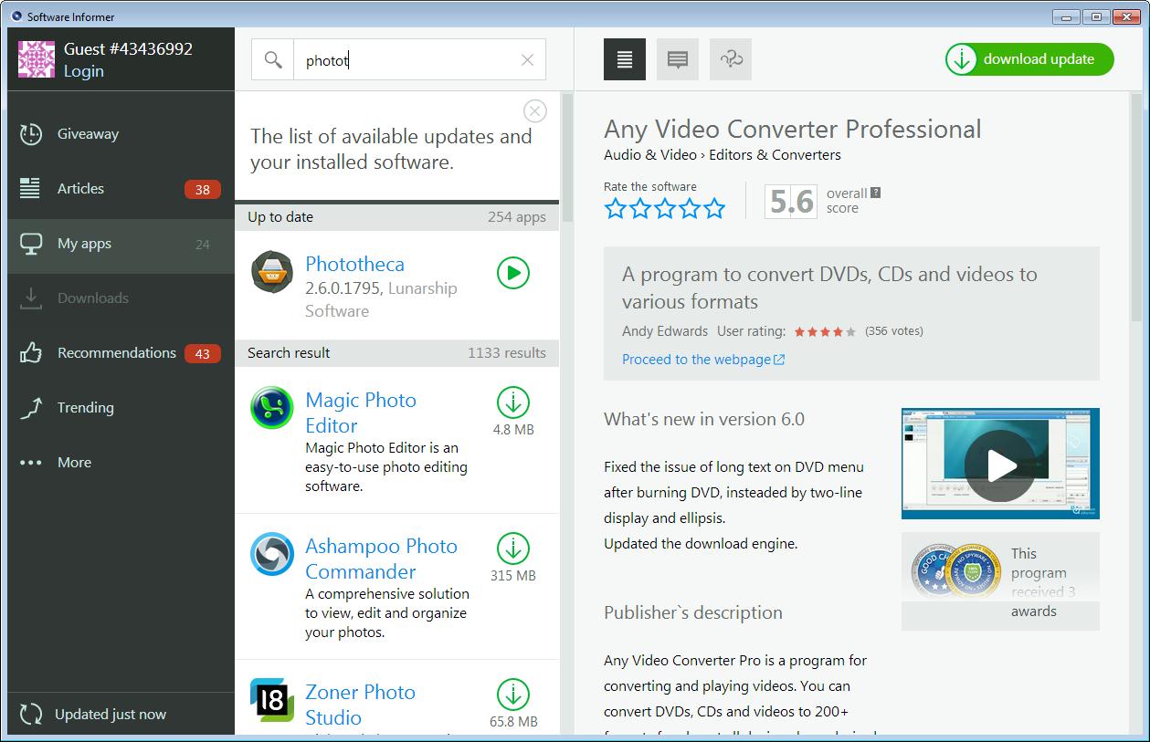Play the Any Video Converter preview video
Image resolution: width=1150 pixels, height=742 pixels.
pos(999,465)
